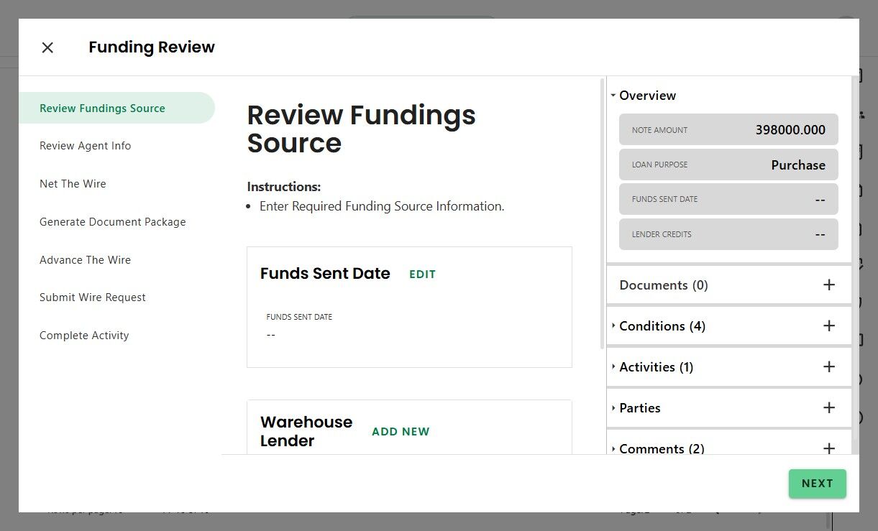Viewport: 878px width, 531px height.
Task: Expand the Comments (2) section triangle
Action: (x=613, y=448)
